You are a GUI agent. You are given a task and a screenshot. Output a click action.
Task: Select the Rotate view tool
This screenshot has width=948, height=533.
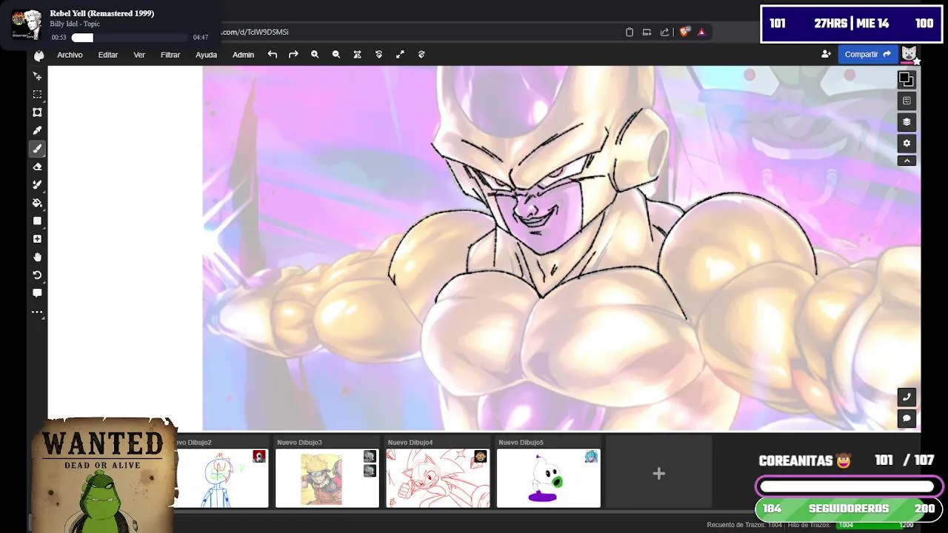coord(37,275)
